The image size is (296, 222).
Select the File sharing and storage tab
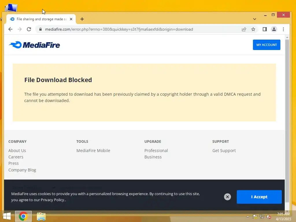[x=41, y=19]
